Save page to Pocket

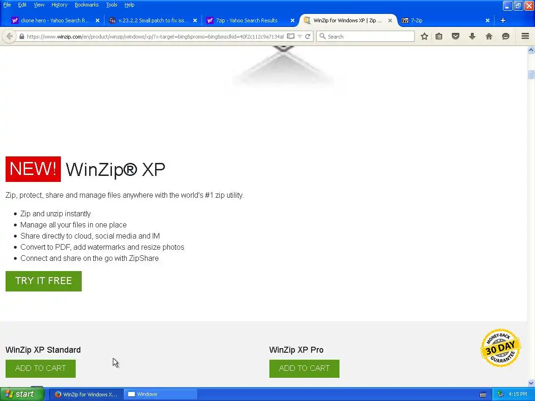[456, 37]
